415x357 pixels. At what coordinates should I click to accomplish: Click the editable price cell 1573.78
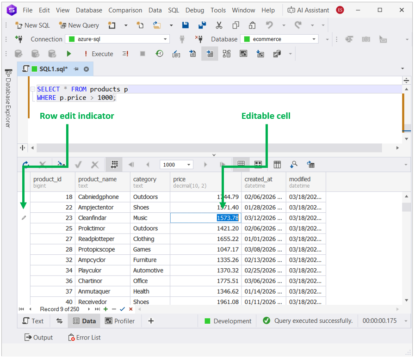pyautogui.click(x=205, y=218)
